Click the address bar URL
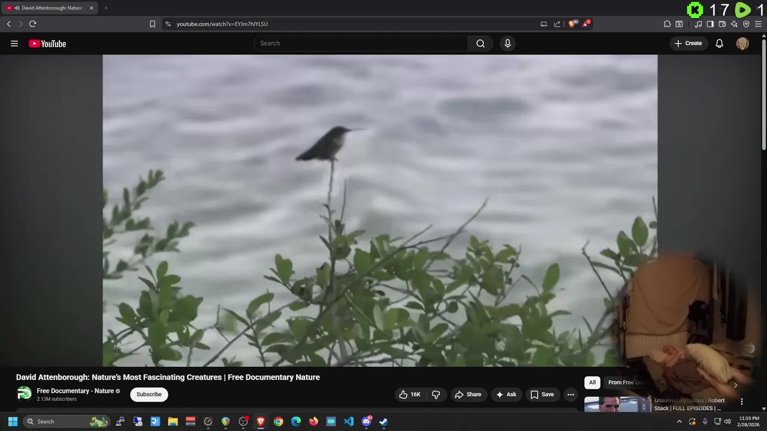This screenshot has height=431, width=767. 222,24
